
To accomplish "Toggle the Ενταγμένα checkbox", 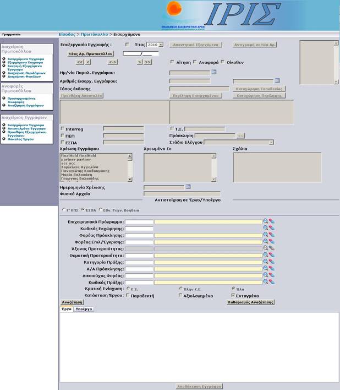I will [233, 295].
